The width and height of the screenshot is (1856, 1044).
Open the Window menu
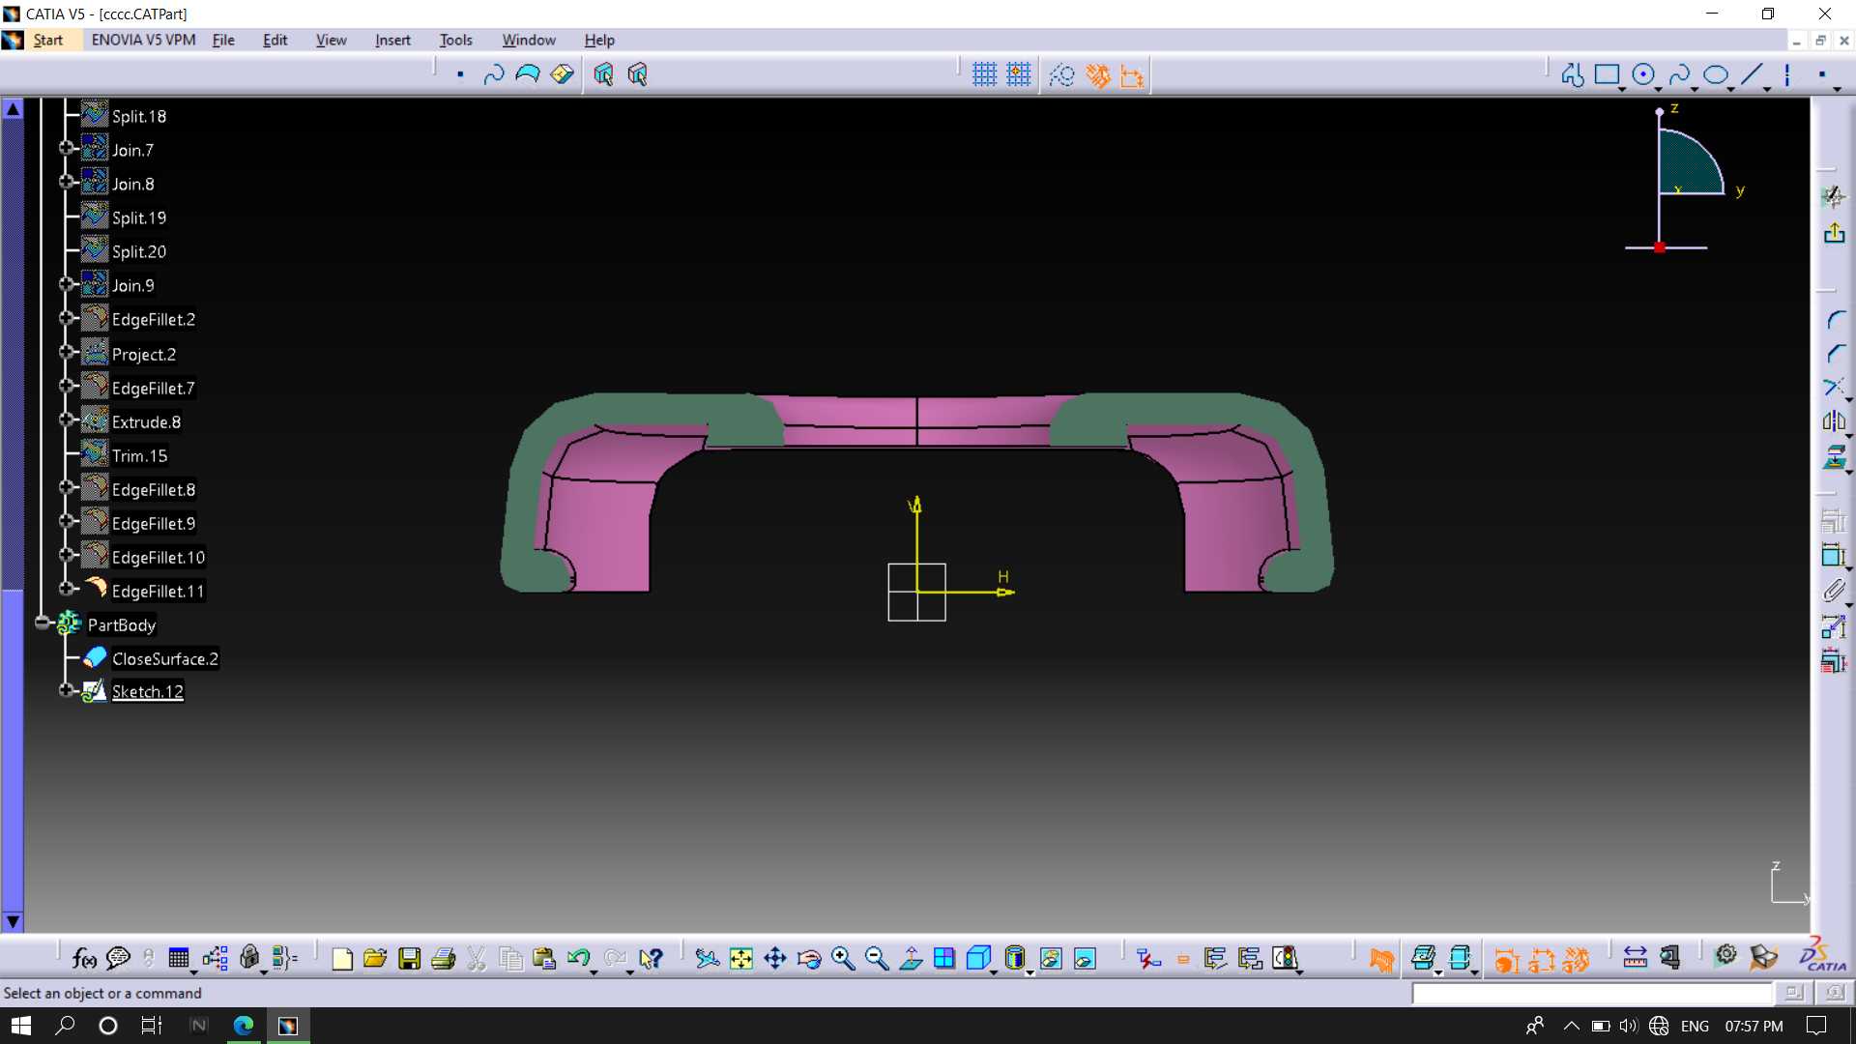pyautogui.click(x=529, y=40)
